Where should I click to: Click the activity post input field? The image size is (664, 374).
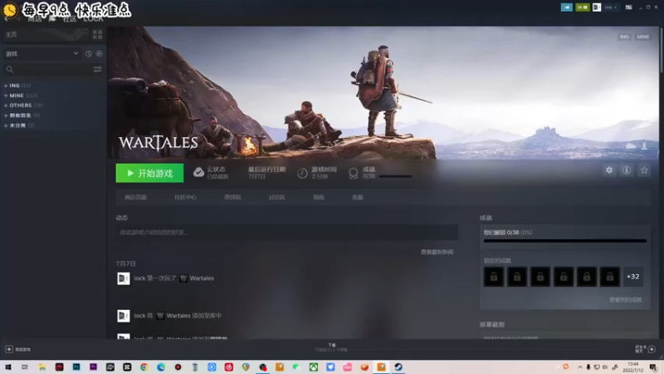(286, 233)
